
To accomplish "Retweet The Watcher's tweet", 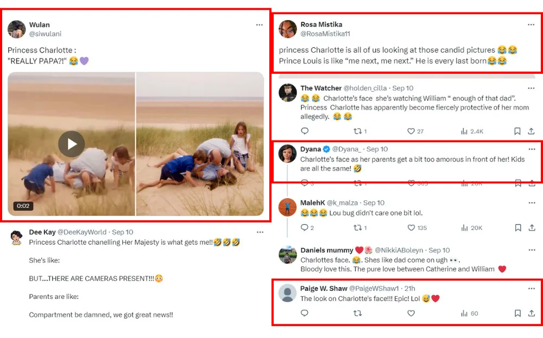I will click(358, 131).
